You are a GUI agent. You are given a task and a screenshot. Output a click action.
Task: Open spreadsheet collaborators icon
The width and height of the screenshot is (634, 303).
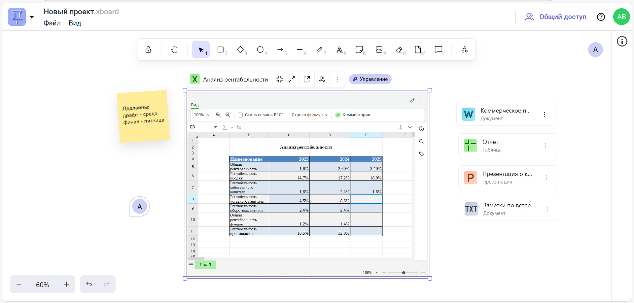click(322, 79)
